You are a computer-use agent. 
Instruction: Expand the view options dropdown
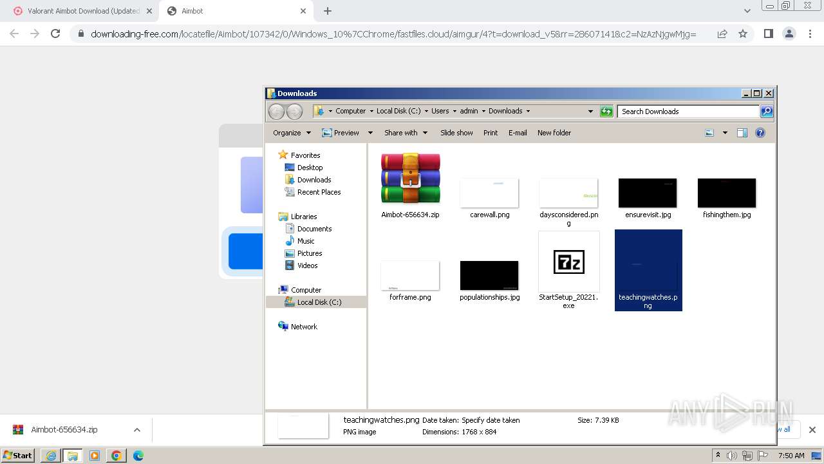coord(725,133)
